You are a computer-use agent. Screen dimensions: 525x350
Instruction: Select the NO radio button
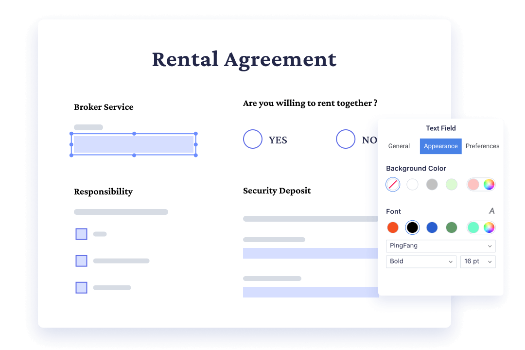click(x=346, y=139)
